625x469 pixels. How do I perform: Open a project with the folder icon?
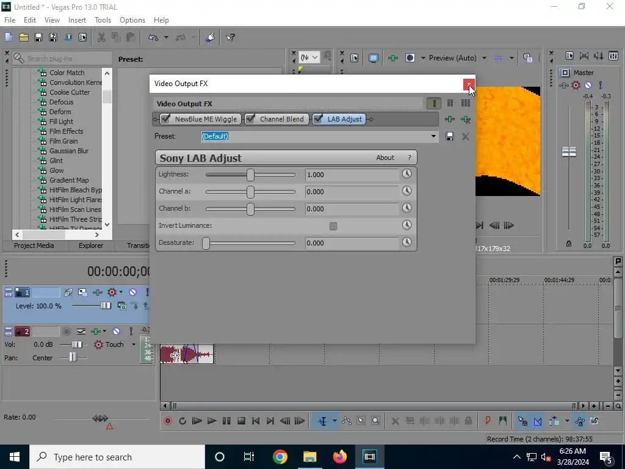pos(24,37)
